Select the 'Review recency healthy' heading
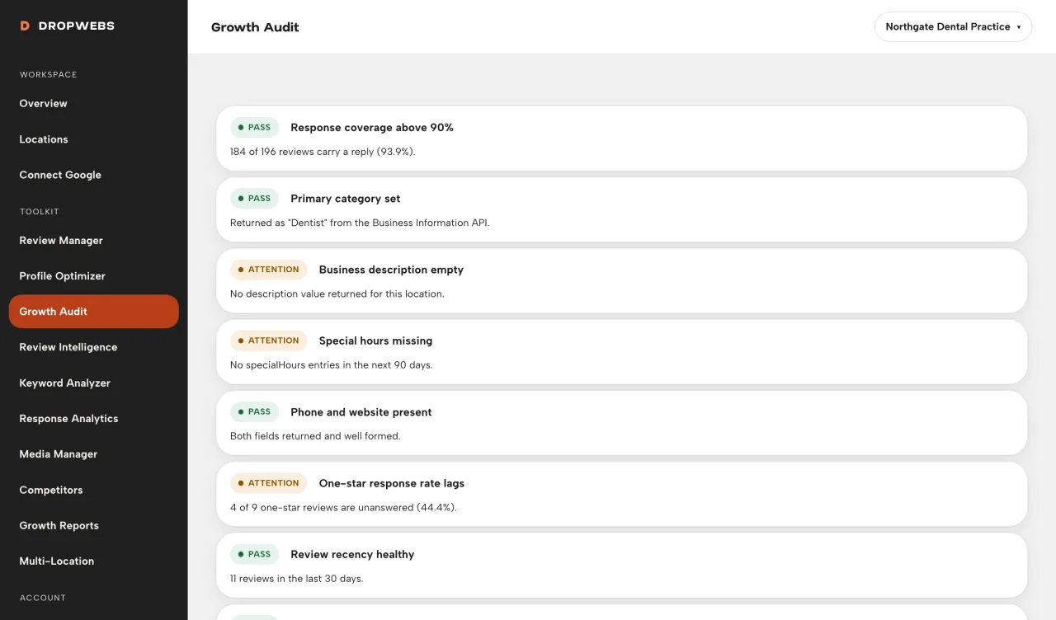1056x620 pixels. click(352, 554)
